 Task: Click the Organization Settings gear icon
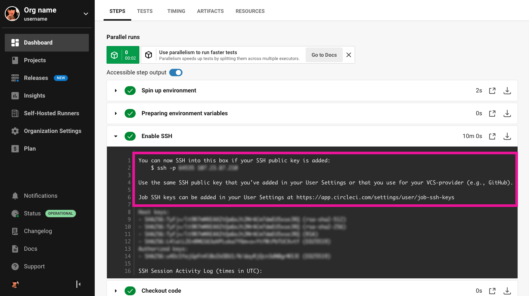[15, 131]
